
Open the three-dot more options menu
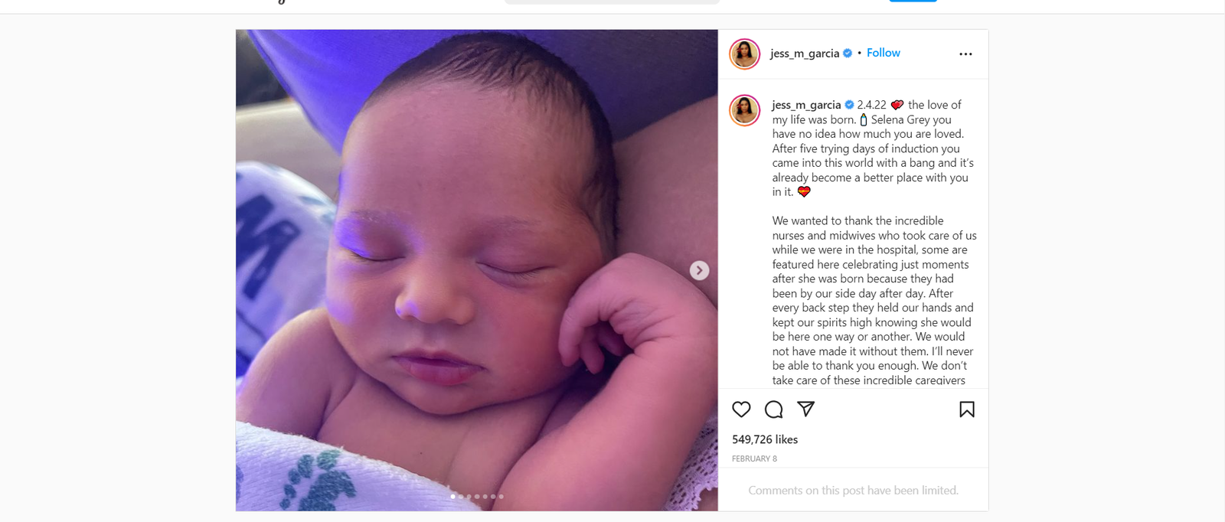pos(965,54)
